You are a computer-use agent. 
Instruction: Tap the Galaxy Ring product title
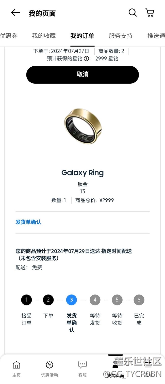point(82,173)
